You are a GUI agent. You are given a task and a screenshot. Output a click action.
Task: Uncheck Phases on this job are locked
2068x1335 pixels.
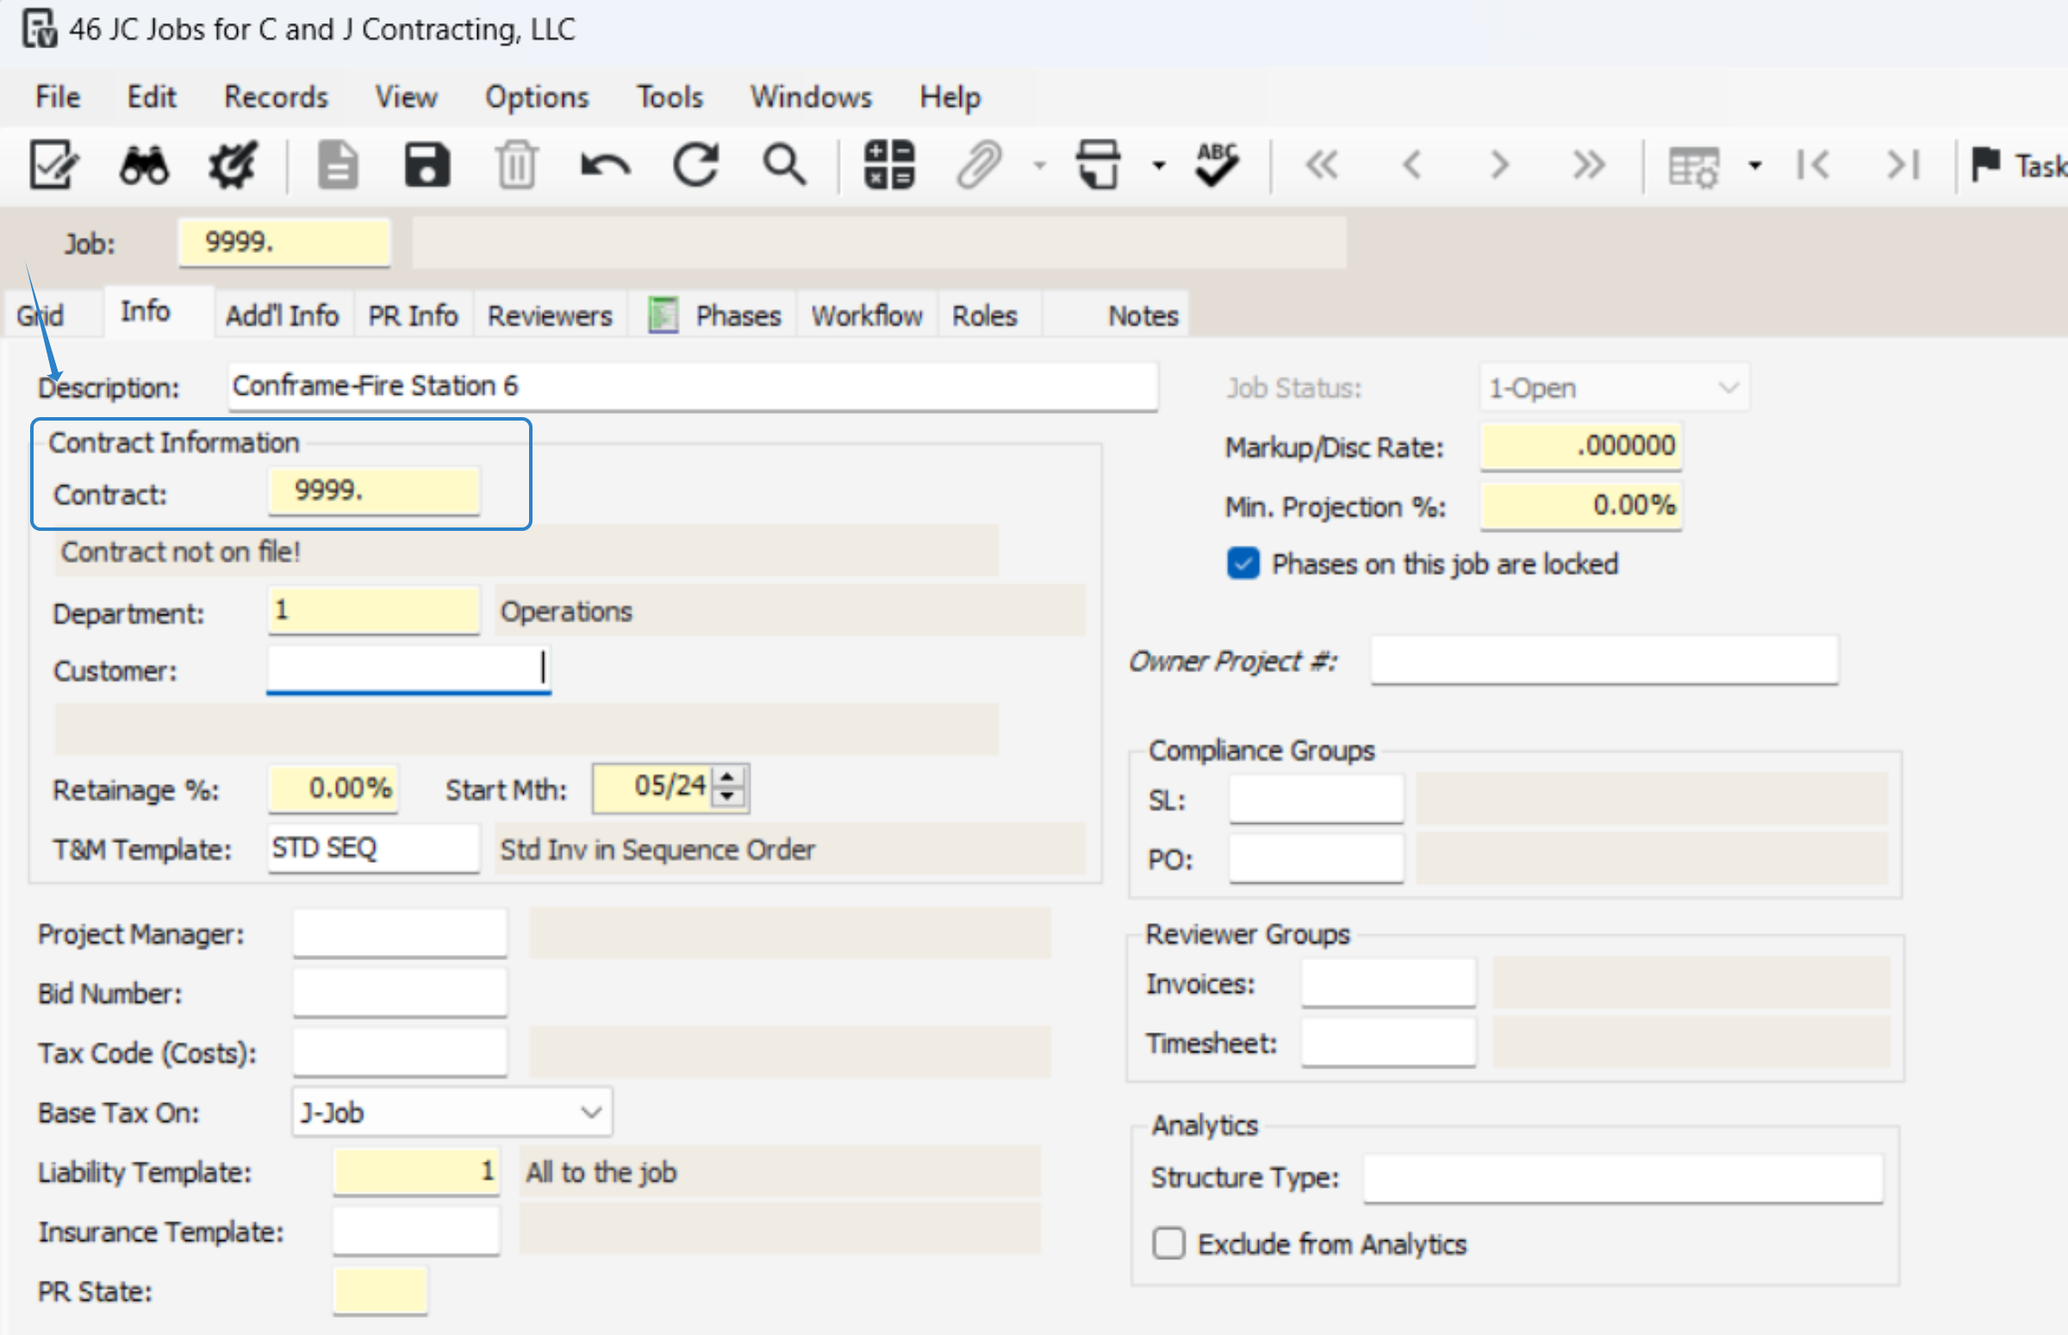[x=1243, y=565]
